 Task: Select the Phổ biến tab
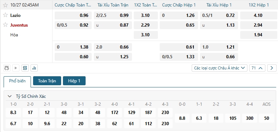17,81
